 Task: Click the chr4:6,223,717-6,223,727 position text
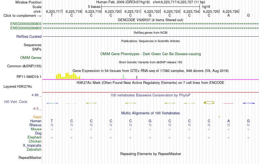[x=179, y=2]
